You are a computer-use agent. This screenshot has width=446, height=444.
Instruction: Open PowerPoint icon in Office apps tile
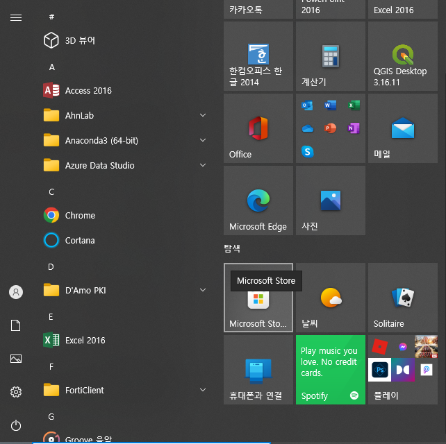point(330,128)
